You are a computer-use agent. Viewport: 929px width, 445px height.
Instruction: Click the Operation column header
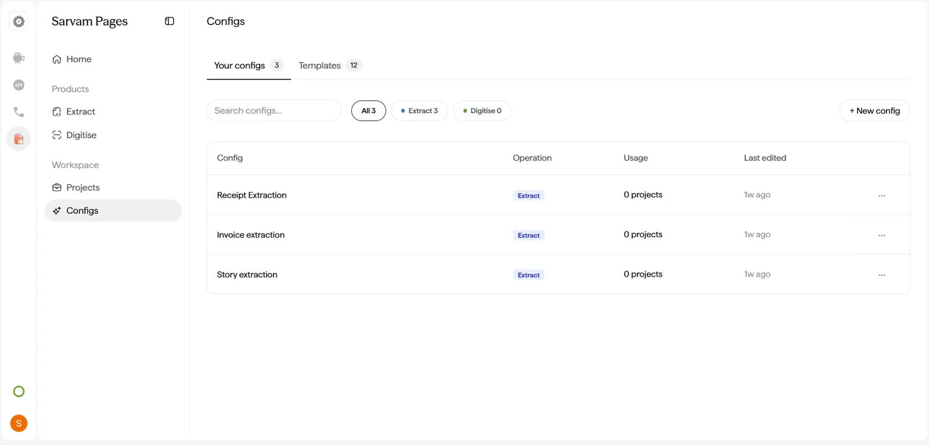coord(532,158)
